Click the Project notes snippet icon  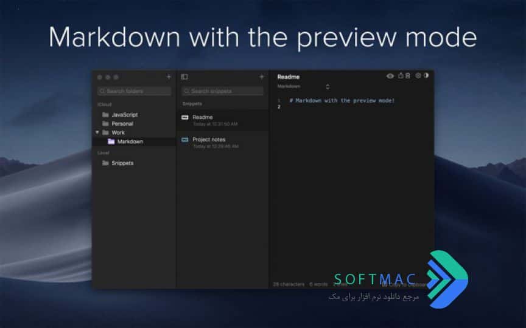coord(185,140)
